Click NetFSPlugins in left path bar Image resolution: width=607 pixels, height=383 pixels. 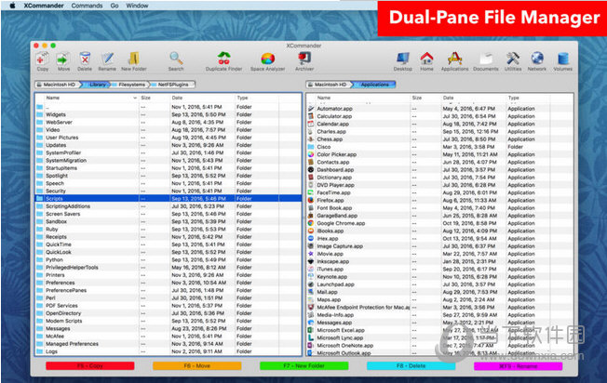tap(172, 85)
